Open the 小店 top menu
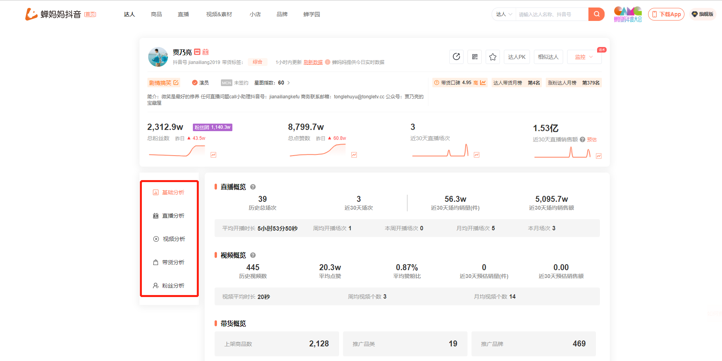 coord(255,14)
